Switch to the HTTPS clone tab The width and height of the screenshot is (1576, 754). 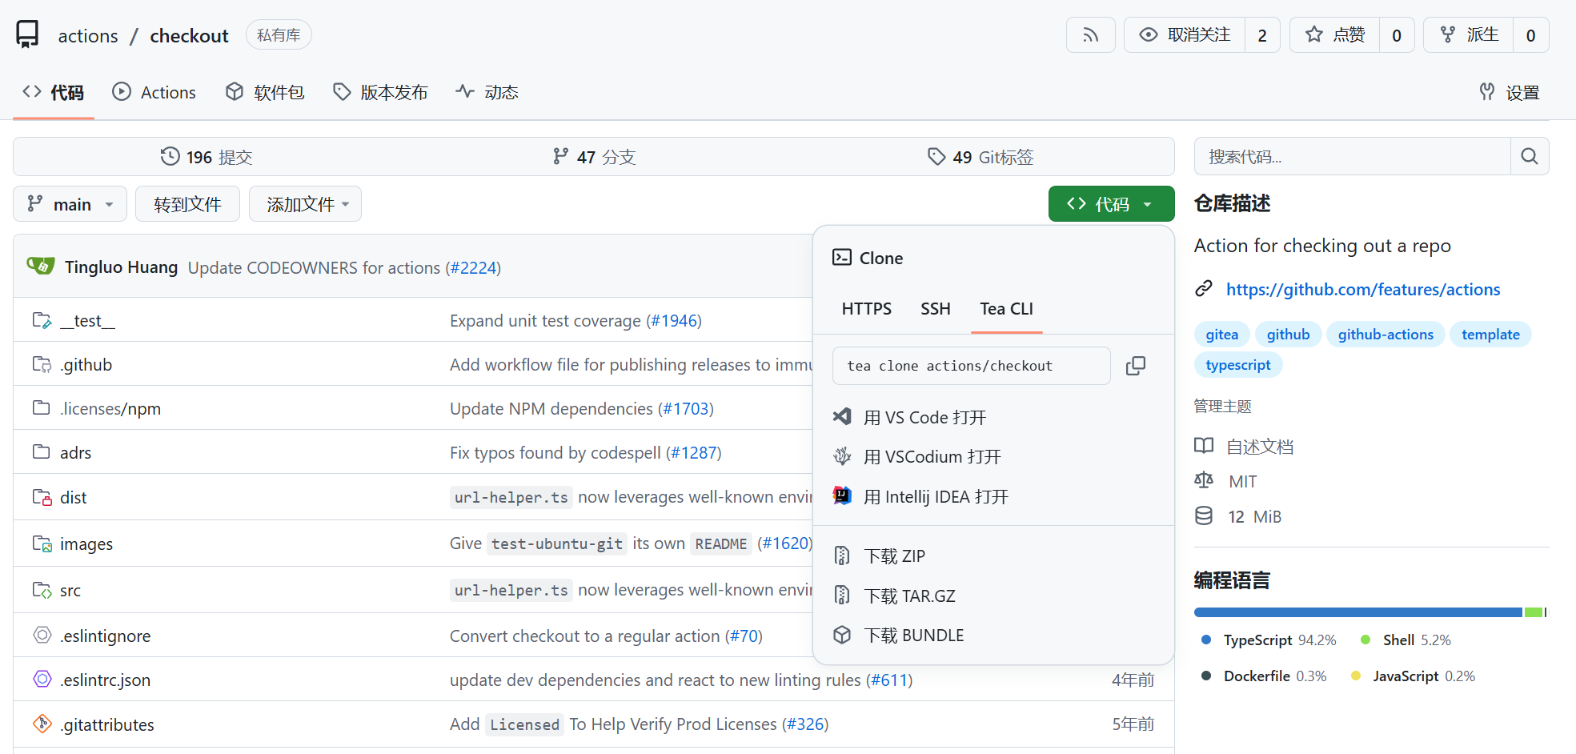pos(866,309)
